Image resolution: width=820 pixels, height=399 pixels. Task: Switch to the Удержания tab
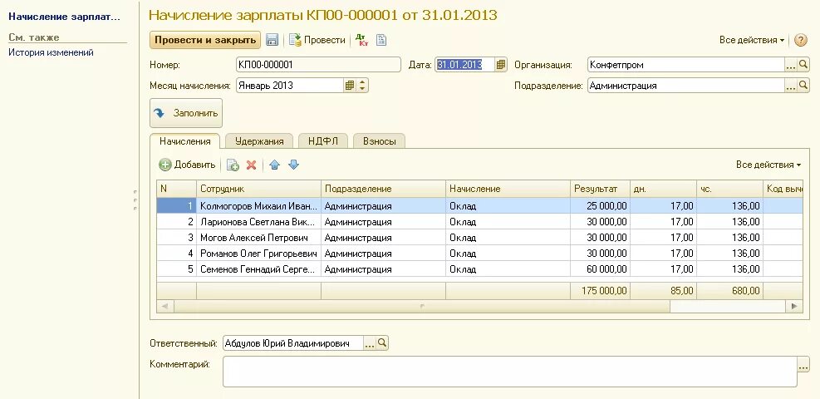259,141
